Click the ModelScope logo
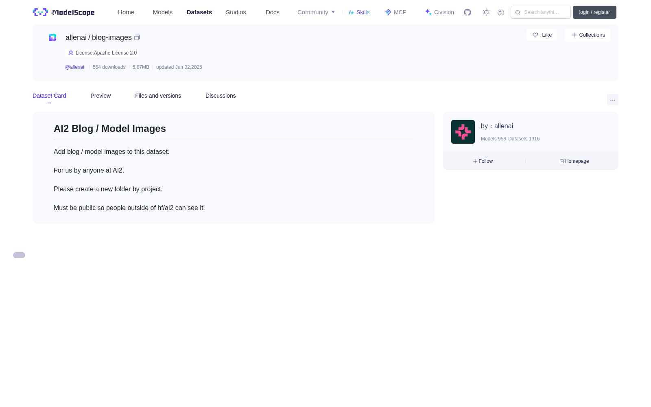The image size is (651, 407). 63,12
